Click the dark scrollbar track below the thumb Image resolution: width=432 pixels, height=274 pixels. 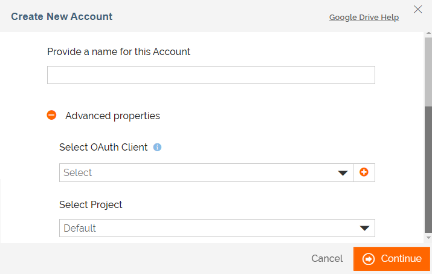coord(428,170)
